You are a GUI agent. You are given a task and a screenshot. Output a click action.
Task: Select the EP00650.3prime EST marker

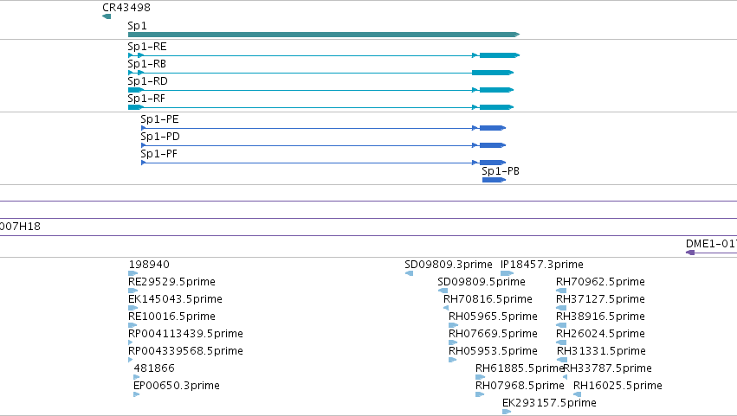(x=136, y=394)
